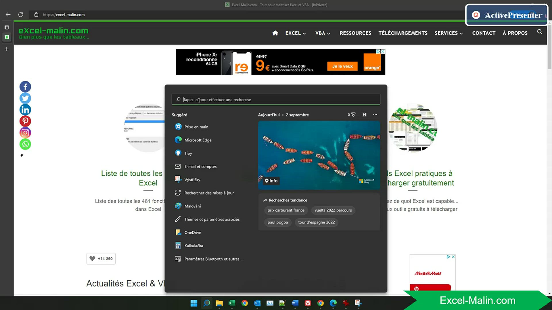Select Rechercher des mises à jour

pos(209,193)
